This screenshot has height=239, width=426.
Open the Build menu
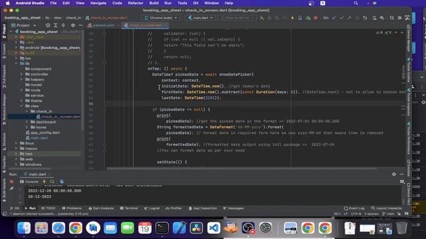pyautogui.click(x=154, y=3)
